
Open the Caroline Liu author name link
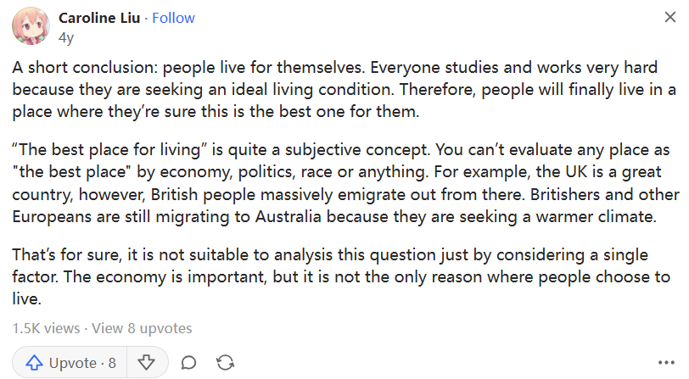pos(99,18)
